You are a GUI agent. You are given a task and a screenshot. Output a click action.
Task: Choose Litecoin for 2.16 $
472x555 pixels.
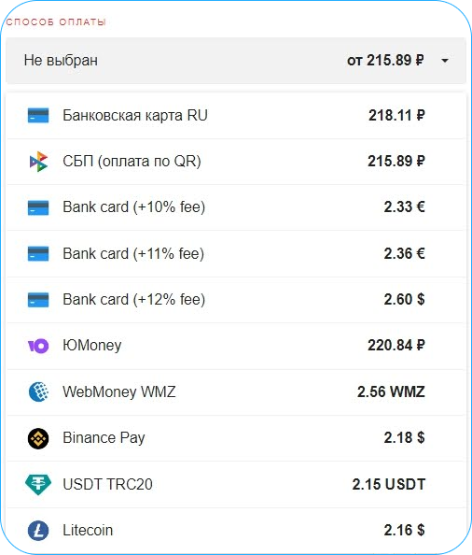(x=236, y=530)
